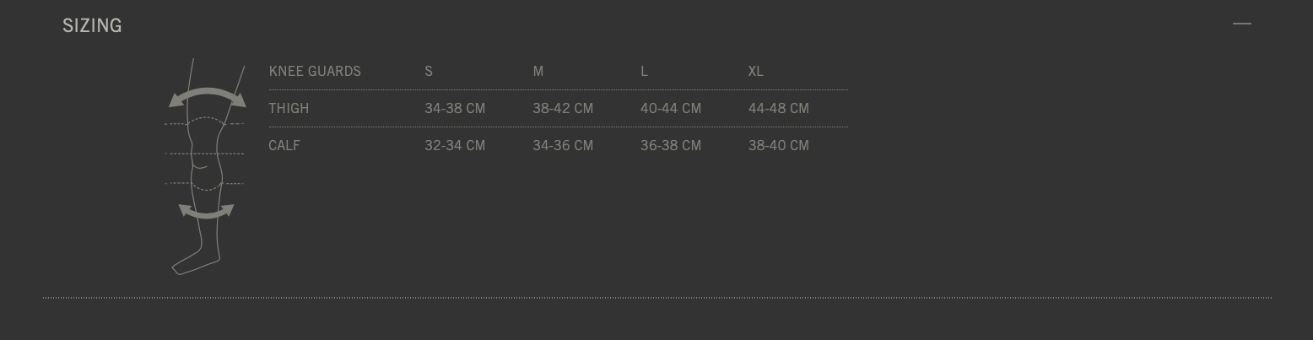Screen dimensions: 1313x340
Task: Select the S size column header
Action: 429,72
